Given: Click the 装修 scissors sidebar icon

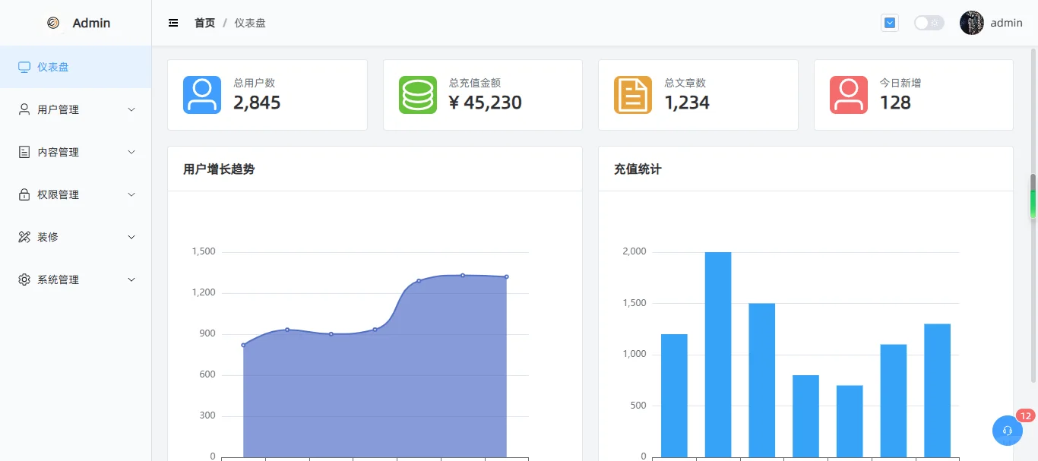Looking at the screenshot, I should (24, 236).
